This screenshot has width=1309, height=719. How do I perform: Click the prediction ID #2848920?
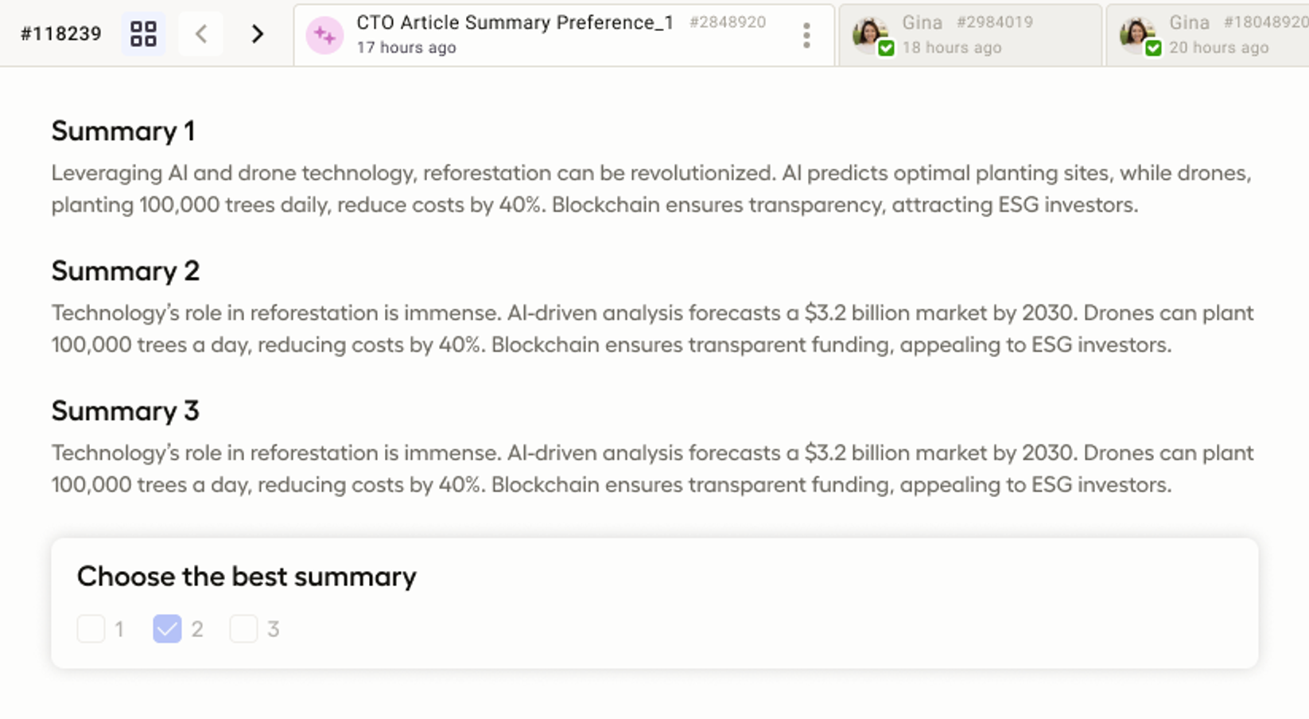tap(728, 22)
